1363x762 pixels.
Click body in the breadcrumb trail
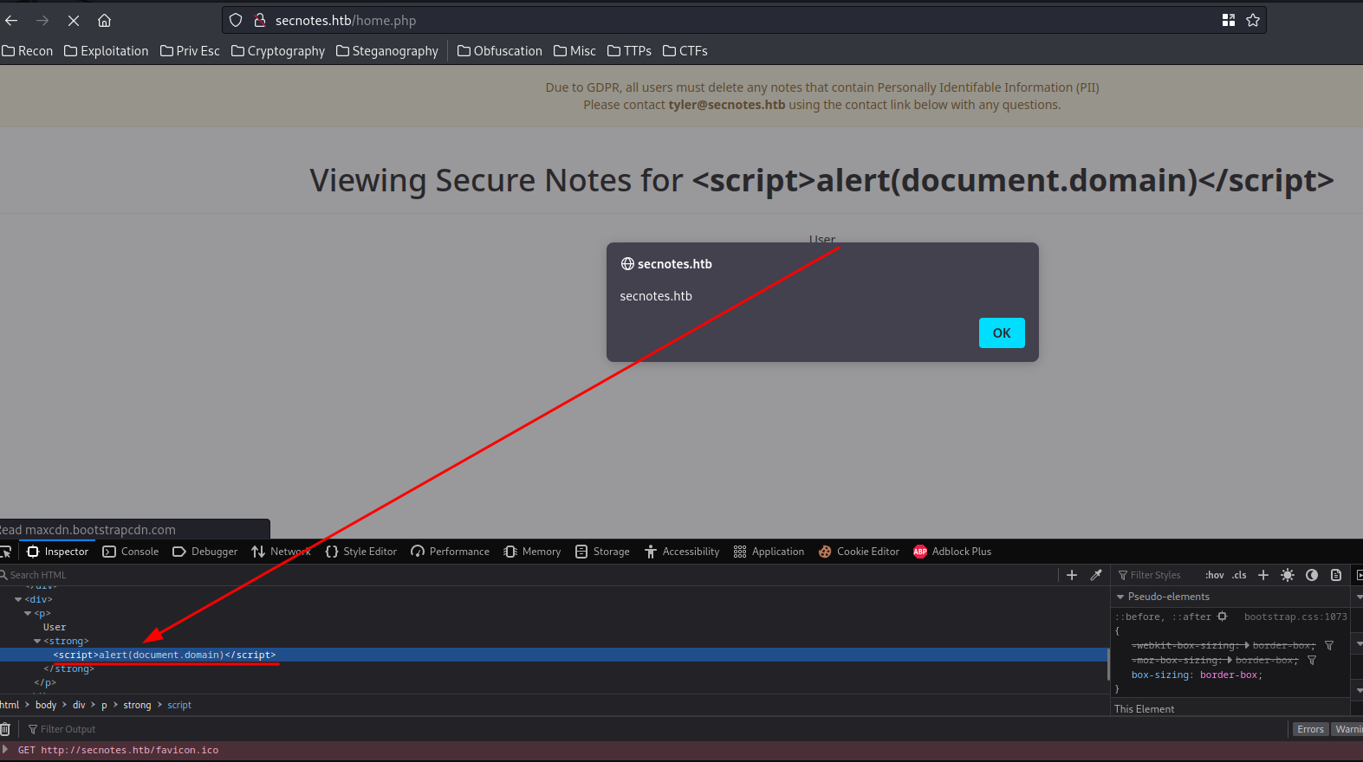[x=46, y=705]
